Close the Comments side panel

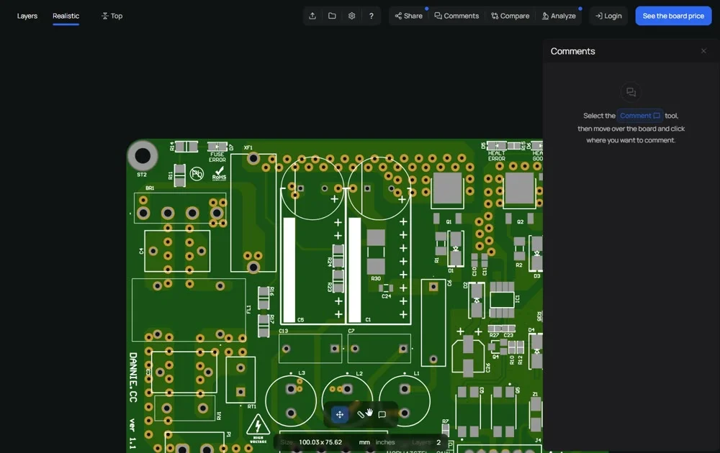(703, 51)
